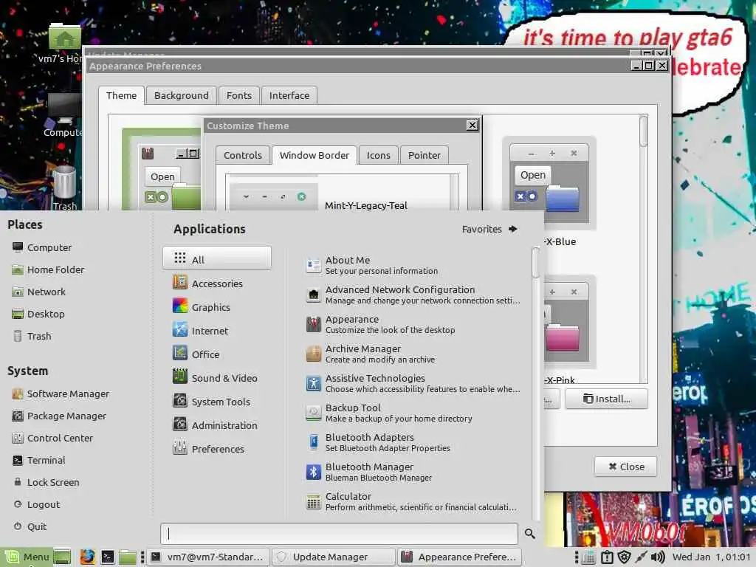
Task: Select the Graphics category
Action: click(x=217, y=306)
